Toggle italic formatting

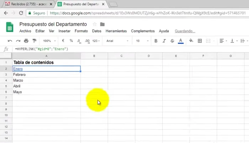tap(164, 41)
